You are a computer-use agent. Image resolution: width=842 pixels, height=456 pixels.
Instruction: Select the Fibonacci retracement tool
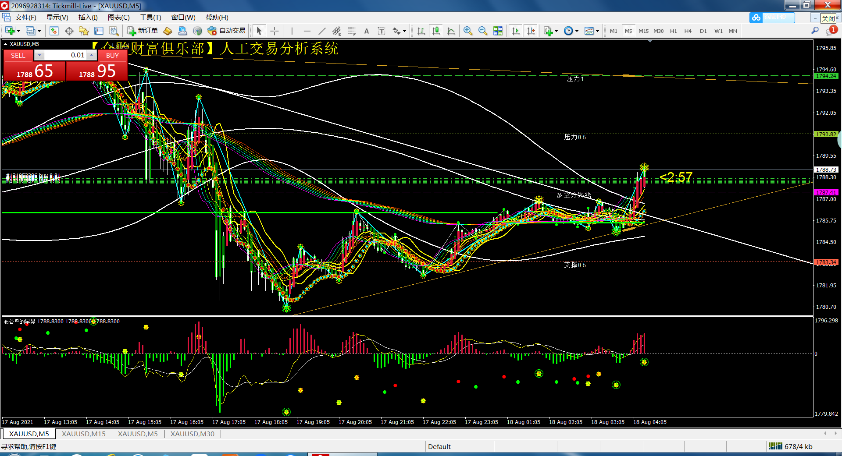(352, 31)
